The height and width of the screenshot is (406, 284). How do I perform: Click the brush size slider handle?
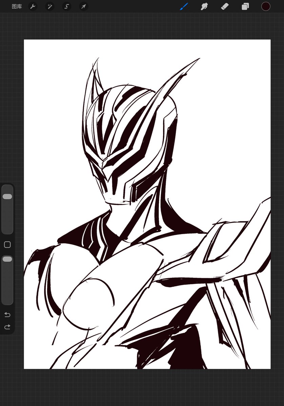(x=7, y=197)
